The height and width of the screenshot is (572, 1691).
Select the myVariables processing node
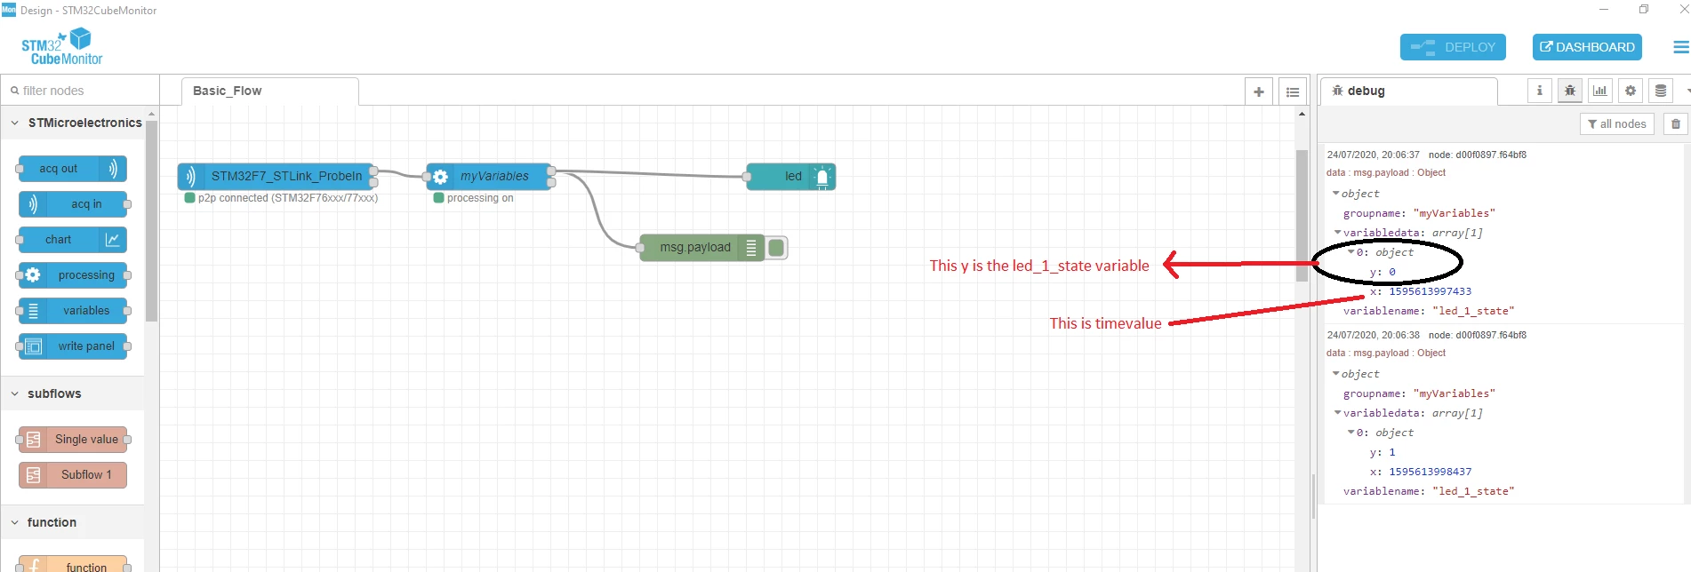489,177
